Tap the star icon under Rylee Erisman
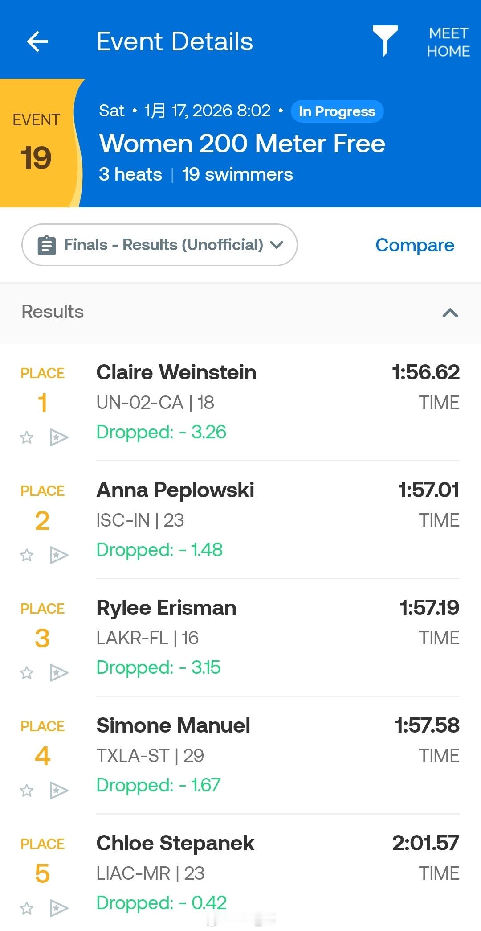Screen dimensions: 481x931 27,673
